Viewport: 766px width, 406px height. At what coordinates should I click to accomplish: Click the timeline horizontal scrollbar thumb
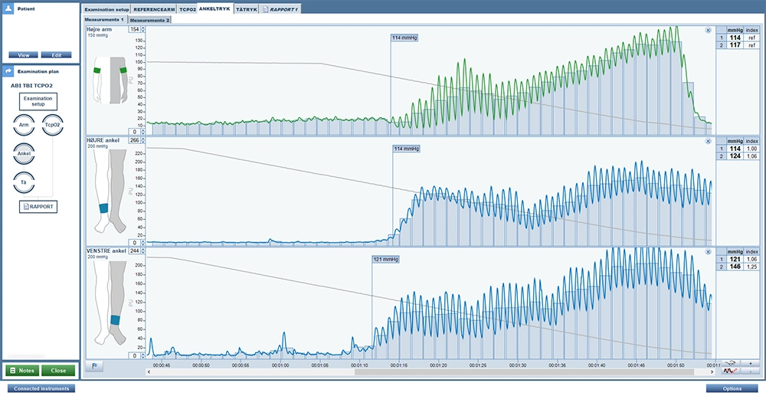(524, 372)
